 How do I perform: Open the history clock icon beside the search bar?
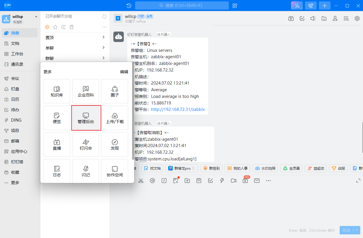129,6
